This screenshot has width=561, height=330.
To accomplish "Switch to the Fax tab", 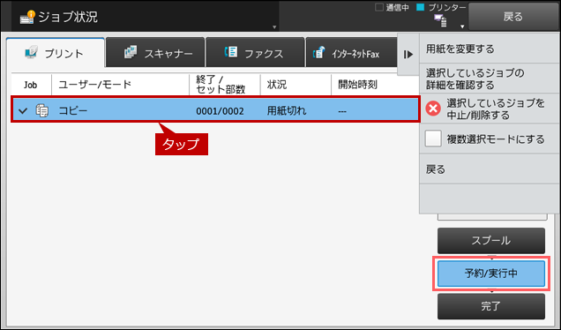I will coord(255,52).
